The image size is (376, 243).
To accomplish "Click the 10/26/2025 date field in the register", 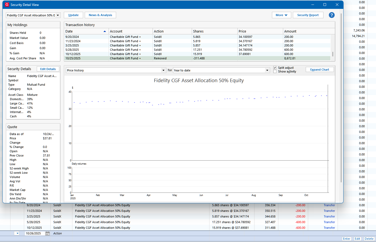I will tap(35, 233).
